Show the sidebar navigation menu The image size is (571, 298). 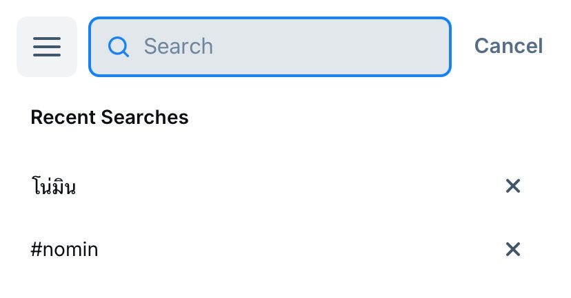[47, 47]
